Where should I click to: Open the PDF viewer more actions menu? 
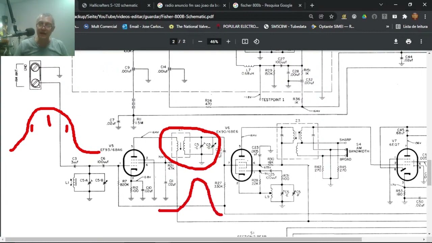[x=421, y=42]
